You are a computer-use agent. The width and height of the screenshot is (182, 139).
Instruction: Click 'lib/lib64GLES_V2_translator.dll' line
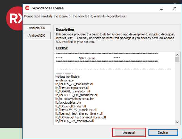tap(76, 110)
